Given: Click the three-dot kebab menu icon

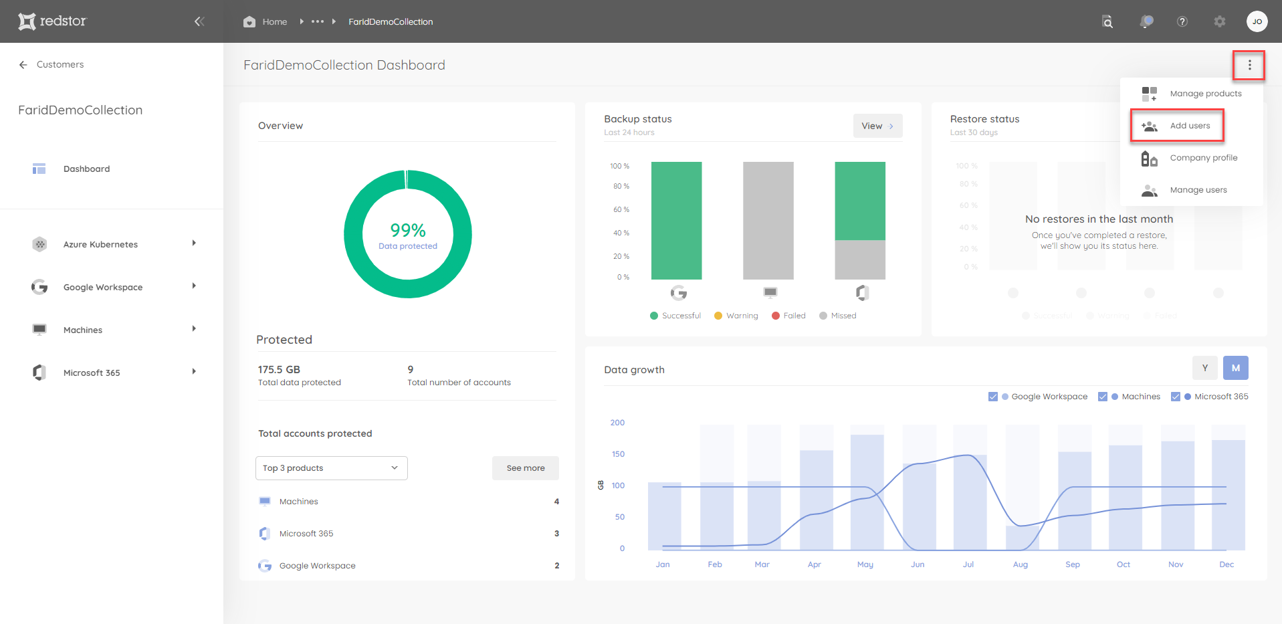Looking at the screenshot, I should pos(1249,65).
